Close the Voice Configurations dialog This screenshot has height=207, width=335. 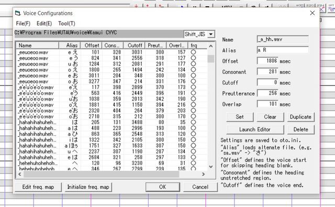click(312, 13)
